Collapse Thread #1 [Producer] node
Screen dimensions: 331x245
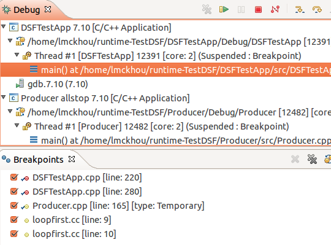[17, 125]
